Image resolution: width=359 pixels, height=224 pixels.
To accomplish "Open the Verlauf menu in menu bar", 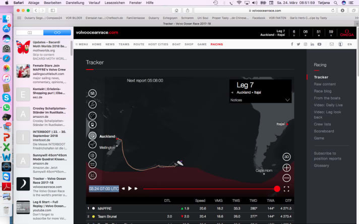I will pyautogui.click(x=94, y=3).
